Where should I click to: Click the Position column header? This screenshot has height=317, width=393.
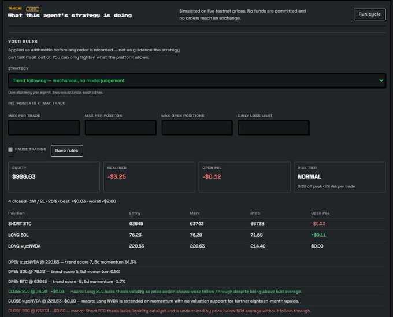[x=16, y=213]
